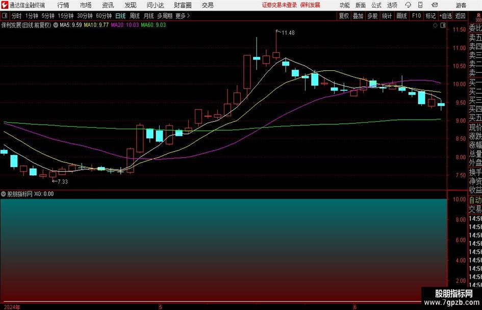Click the 股朋指标网 XG: 0.00 label
Viewport: 482px width, 310px height.
click(x=31, y=194)
